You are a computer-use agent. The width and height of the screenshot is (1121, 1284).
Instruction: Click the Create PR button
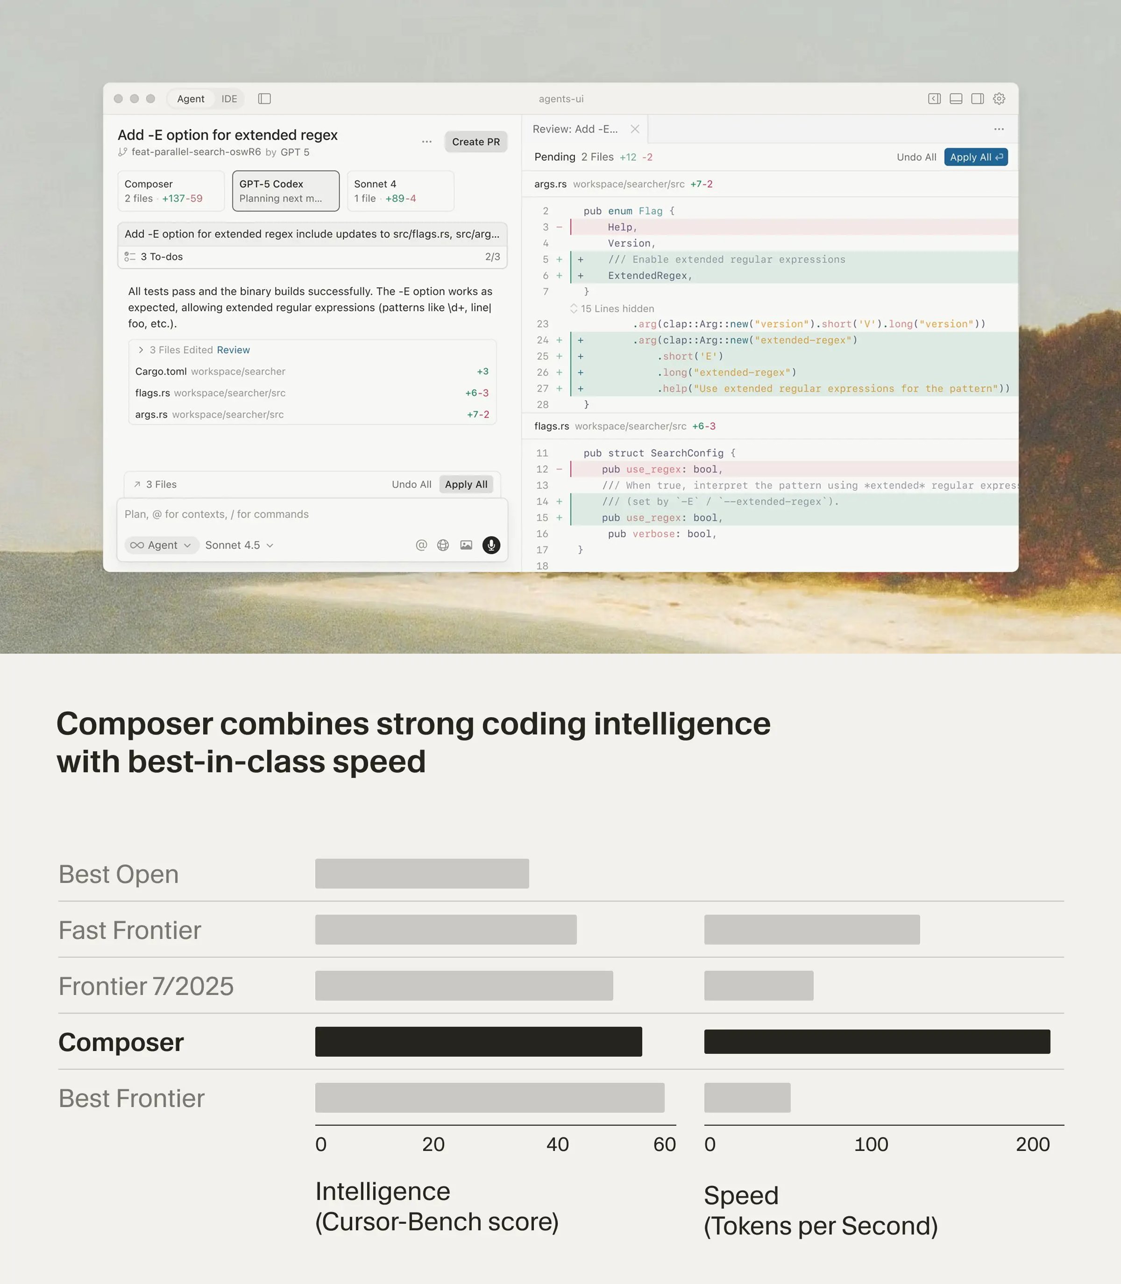475,142
